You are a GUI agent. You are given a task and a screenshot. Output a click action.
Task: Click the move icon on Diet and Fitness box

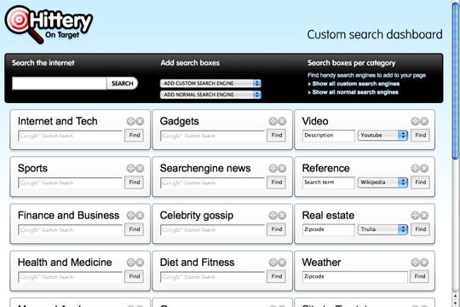(x=273, y=263)
